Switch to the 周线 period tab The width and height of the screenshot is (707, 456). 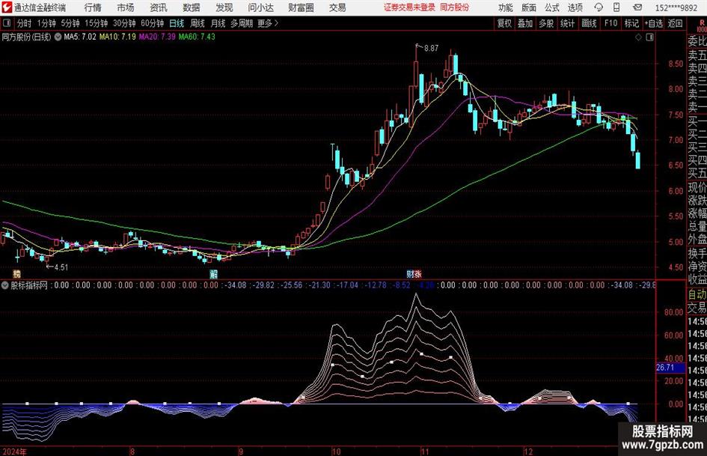click(198, 23)
